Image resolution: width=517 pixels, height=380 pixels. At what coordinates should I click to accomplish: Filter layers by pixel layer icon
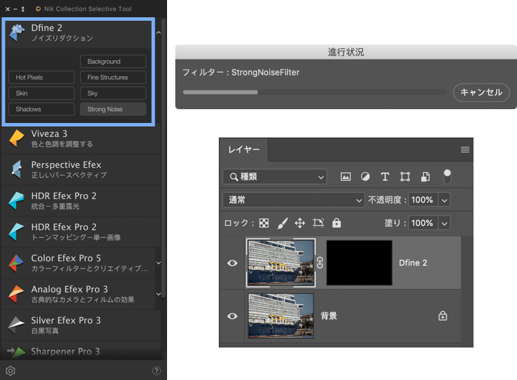point(346,177)
